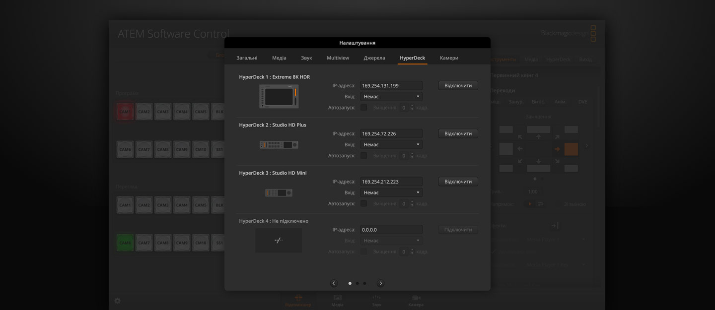The height and width of the screenshot is (310, 715).
Task: Select the second page indicator dot
Action: tap(357, 283)
